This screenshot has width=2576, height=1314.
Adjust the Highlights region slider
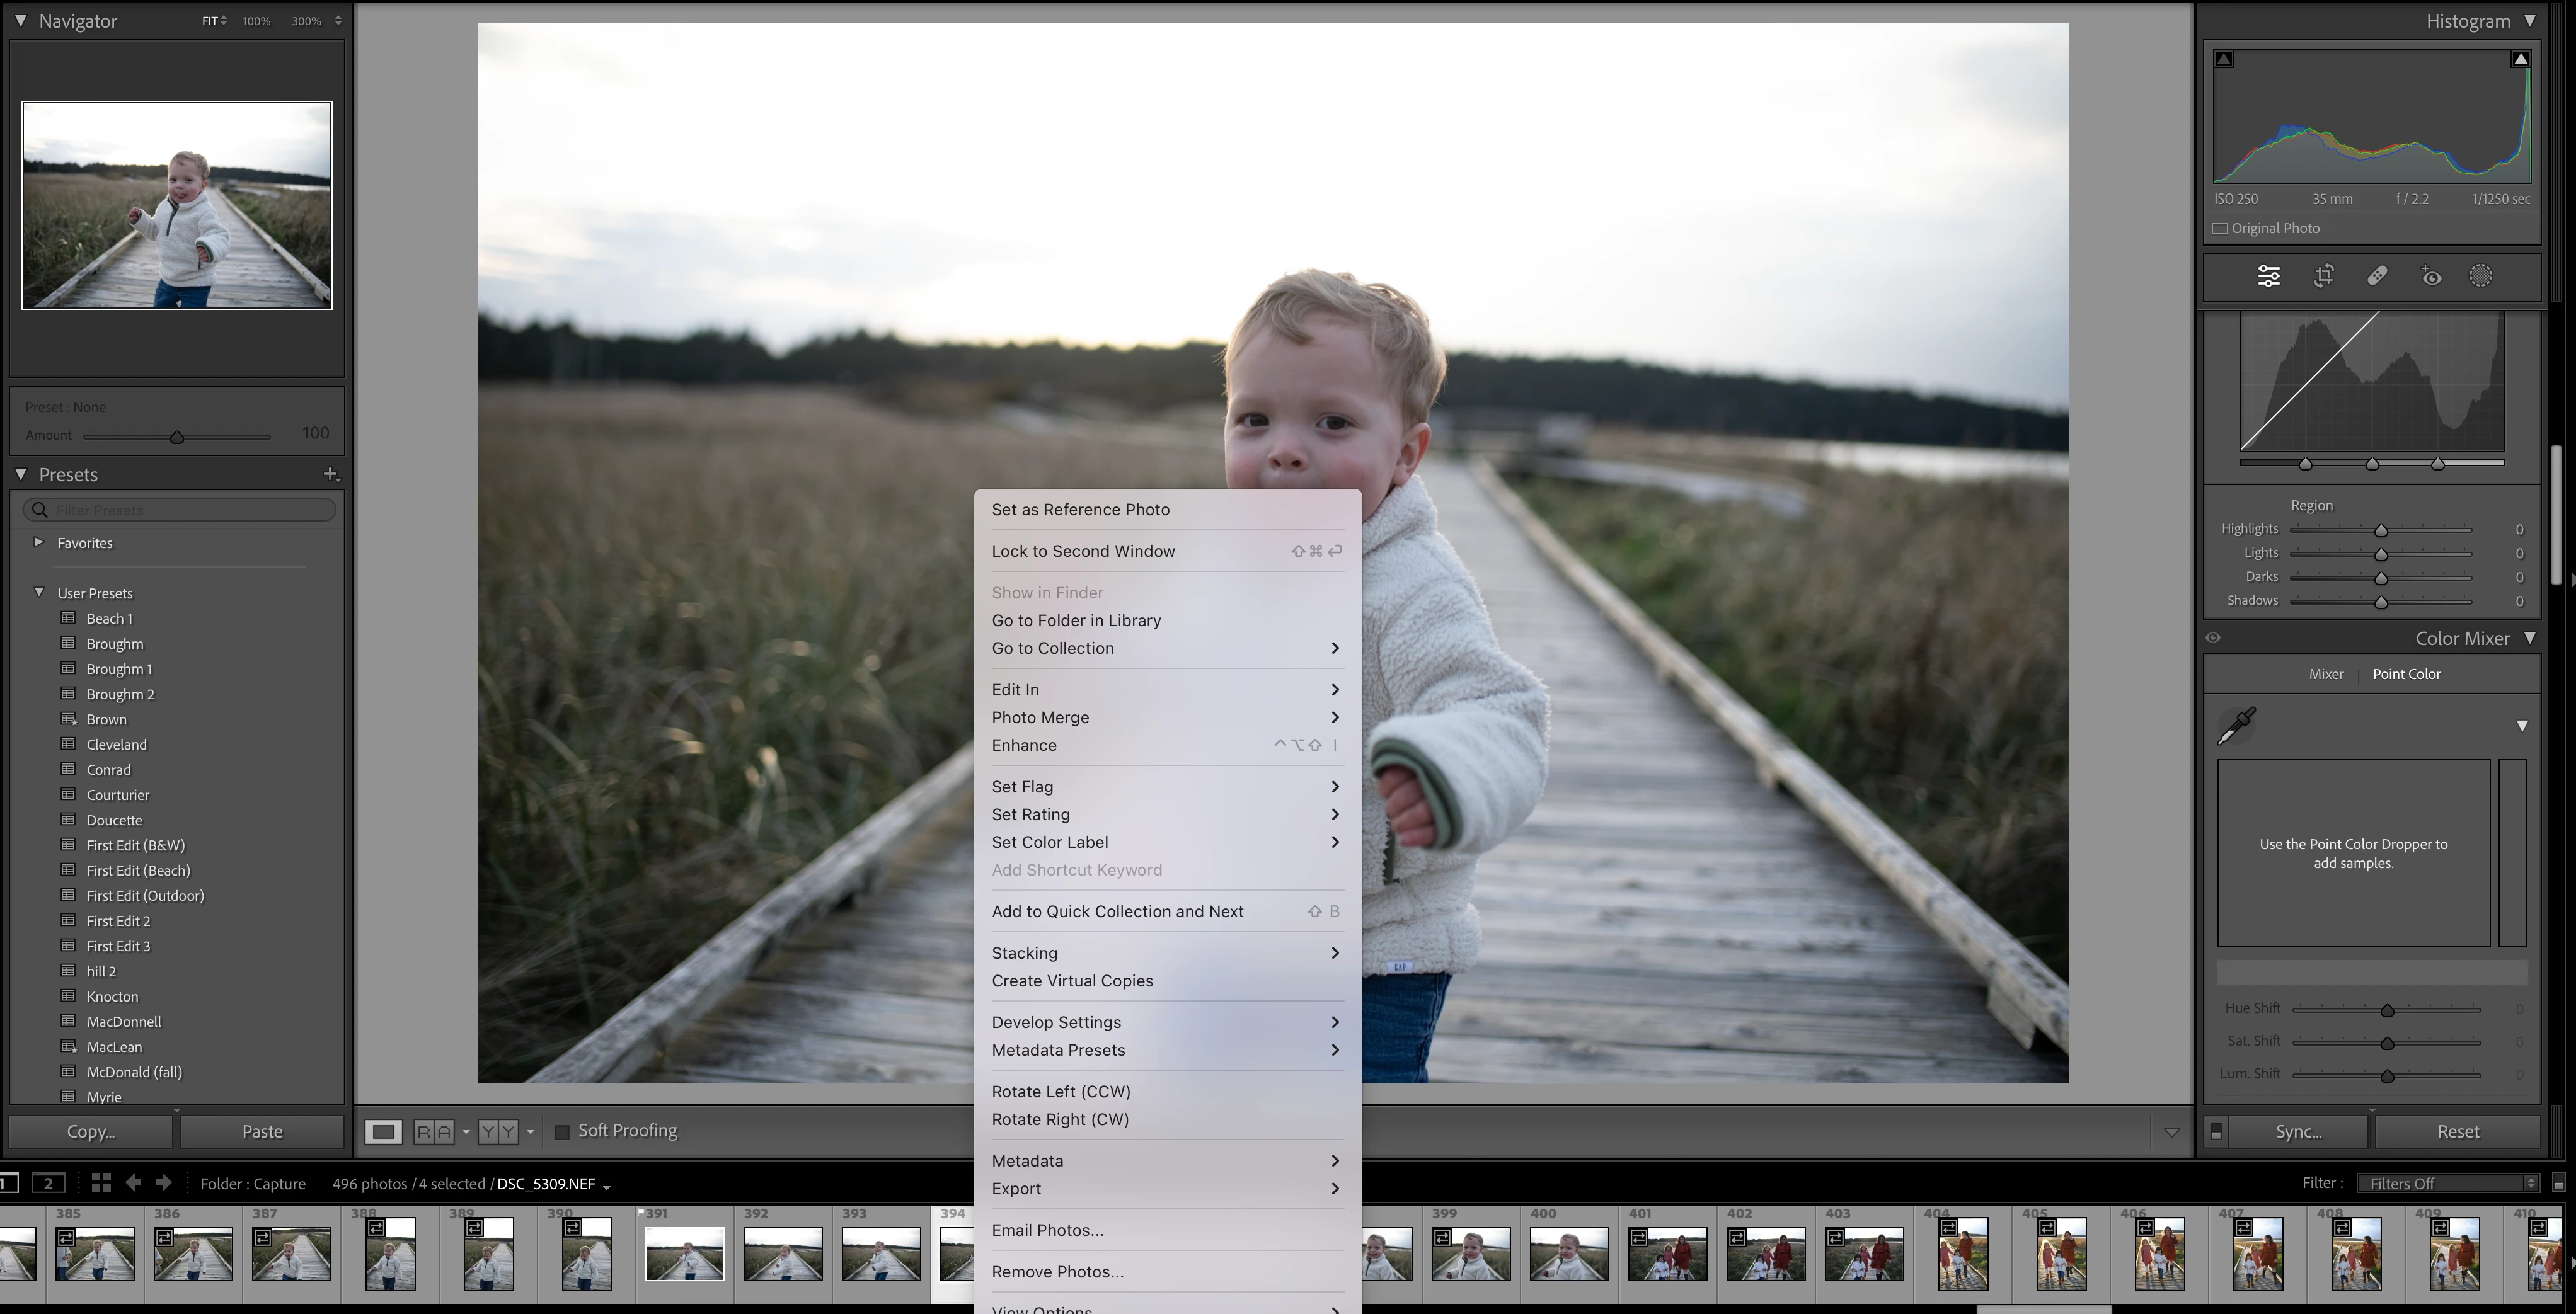tap(2381, 530)
